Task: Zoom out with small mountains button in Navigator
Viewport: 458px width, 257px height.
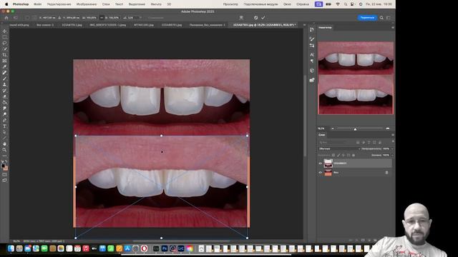Action: coord(333,128)
